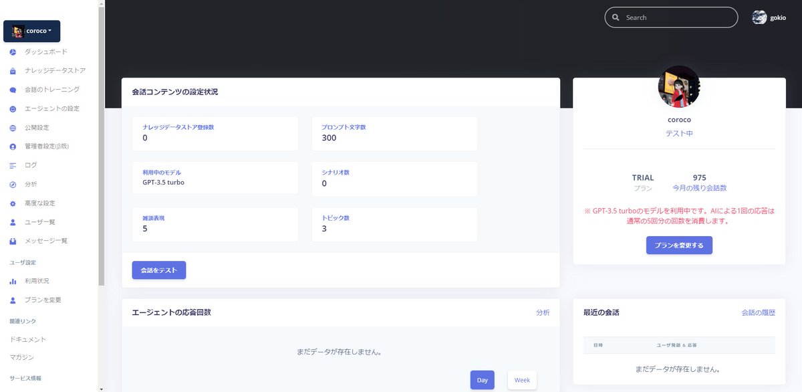Open the ログ menu entry
This screenshot has width=802, height=392.
coord(31,165)
